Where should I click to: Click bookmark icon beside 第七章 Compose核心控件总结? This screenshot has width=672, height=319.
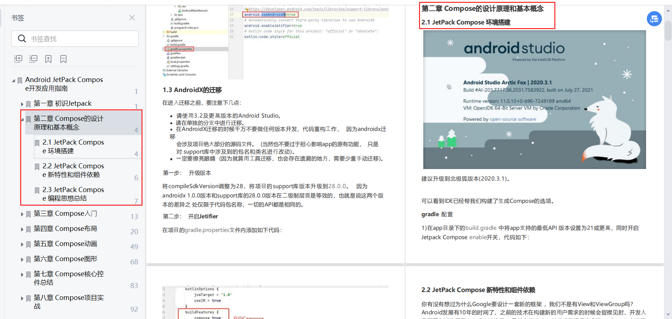point(28,275)
